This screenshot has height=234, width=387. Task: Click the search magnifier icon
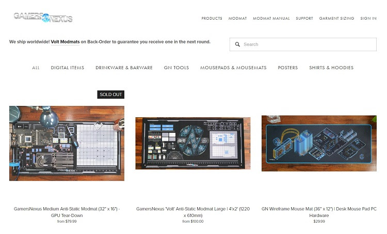[237, 44]
